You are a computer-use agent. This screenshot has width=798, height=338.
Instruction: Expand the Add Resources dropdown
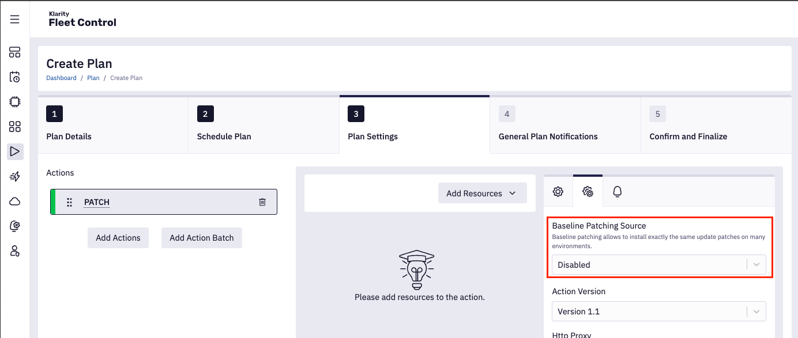point(482,193)
